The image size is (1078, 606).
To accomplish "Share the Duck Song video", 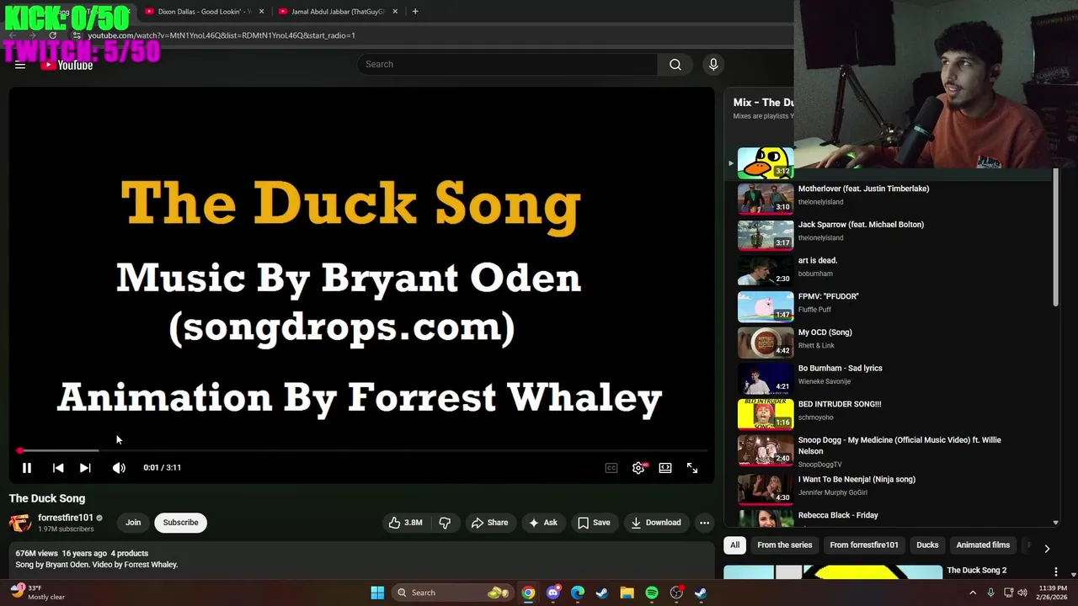I will click(489, 523).
